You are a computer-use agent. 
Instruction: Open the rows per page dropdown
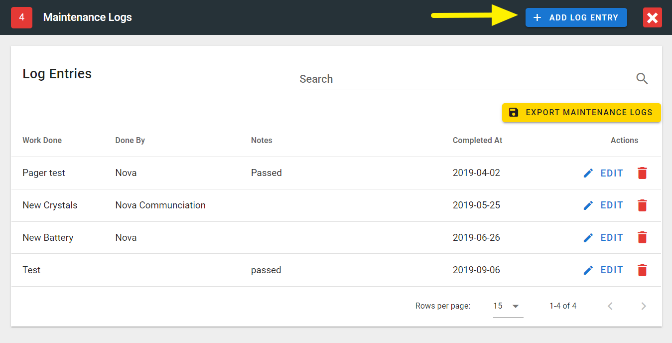pos(508,306)
